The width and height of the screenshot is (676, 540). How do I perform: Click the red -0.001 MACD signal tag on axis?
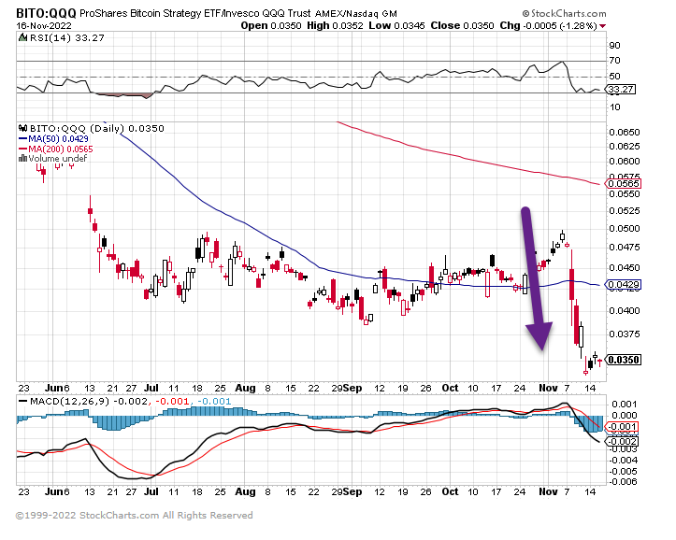tap(621, 427)
